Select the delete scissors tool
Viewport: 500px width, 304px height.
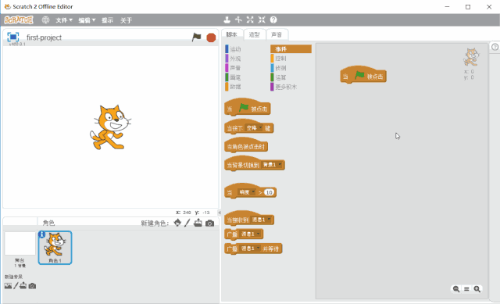click(238, 20)
